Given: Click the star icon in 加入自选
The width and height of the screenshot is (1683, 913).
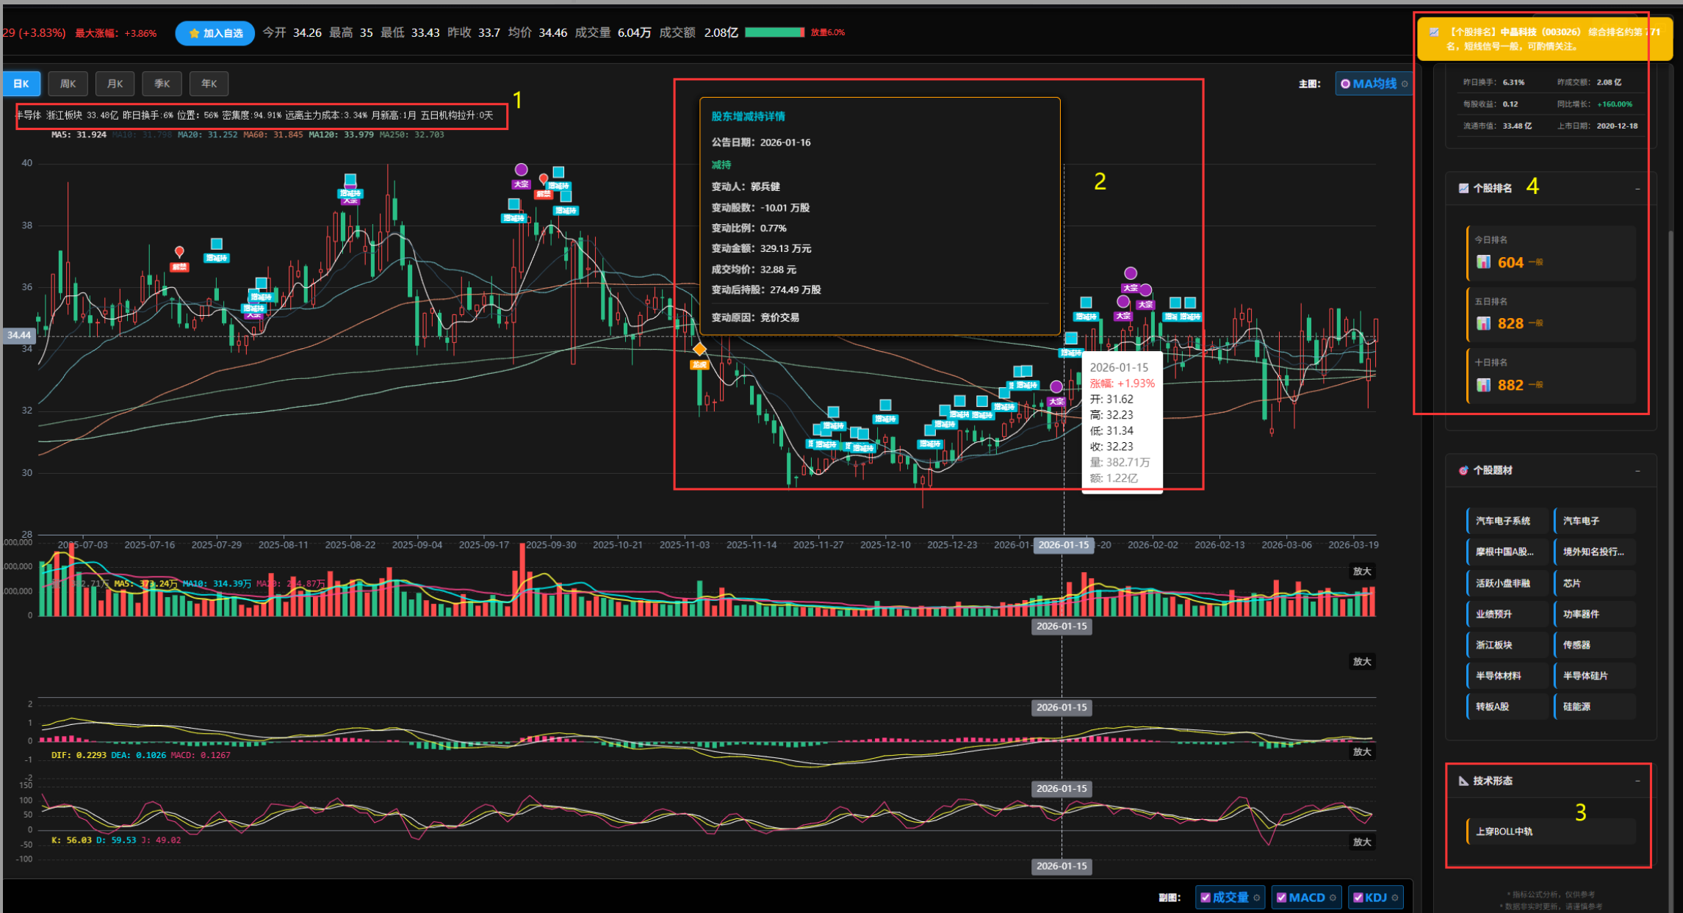Looking at the screenshot, I should pos(194,33).
